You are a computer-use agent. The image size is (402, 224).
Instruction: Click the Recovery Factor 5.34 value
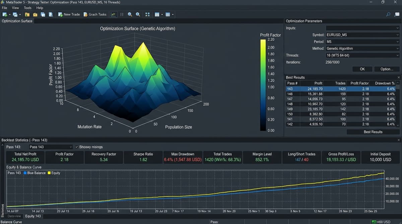[x=104, y=160]
